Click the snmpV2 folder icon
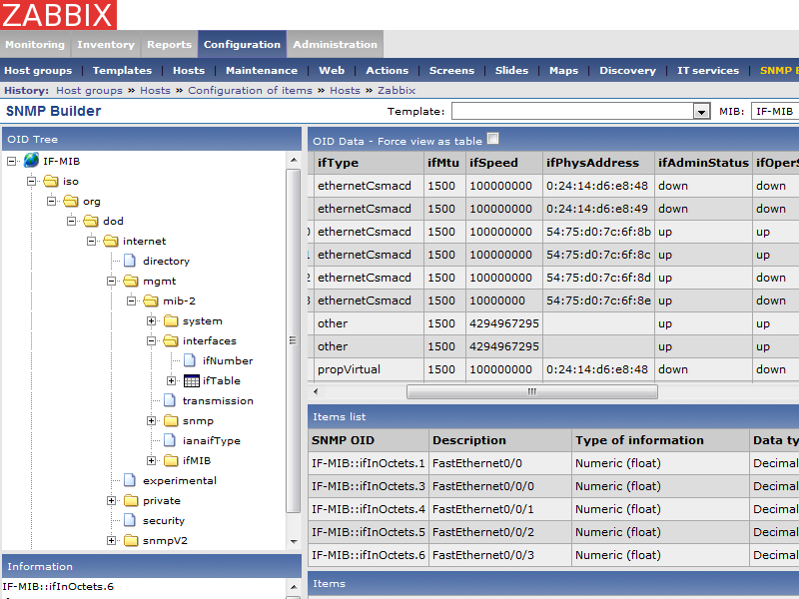The image size is (799, 599). coord(131,540)
